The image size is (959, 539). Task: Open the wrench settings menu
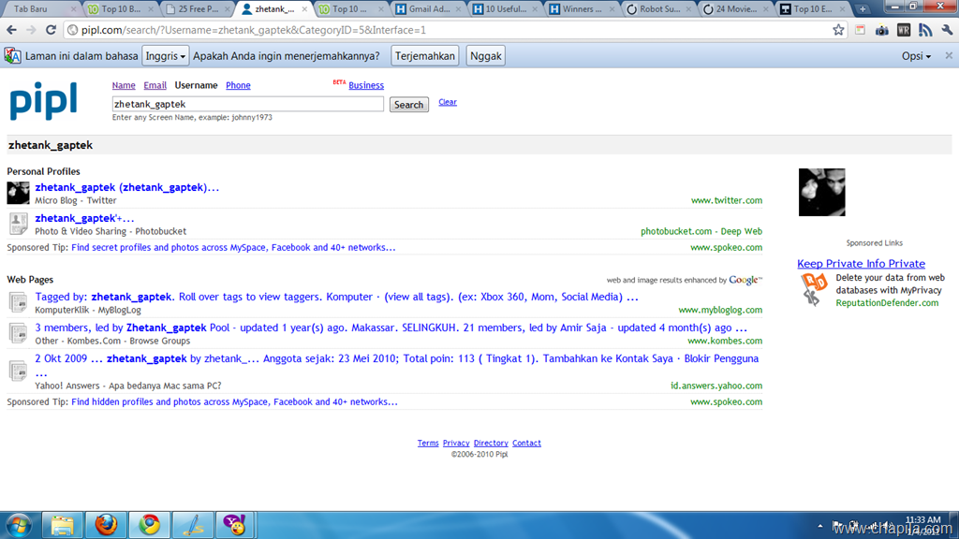(947, 29)
